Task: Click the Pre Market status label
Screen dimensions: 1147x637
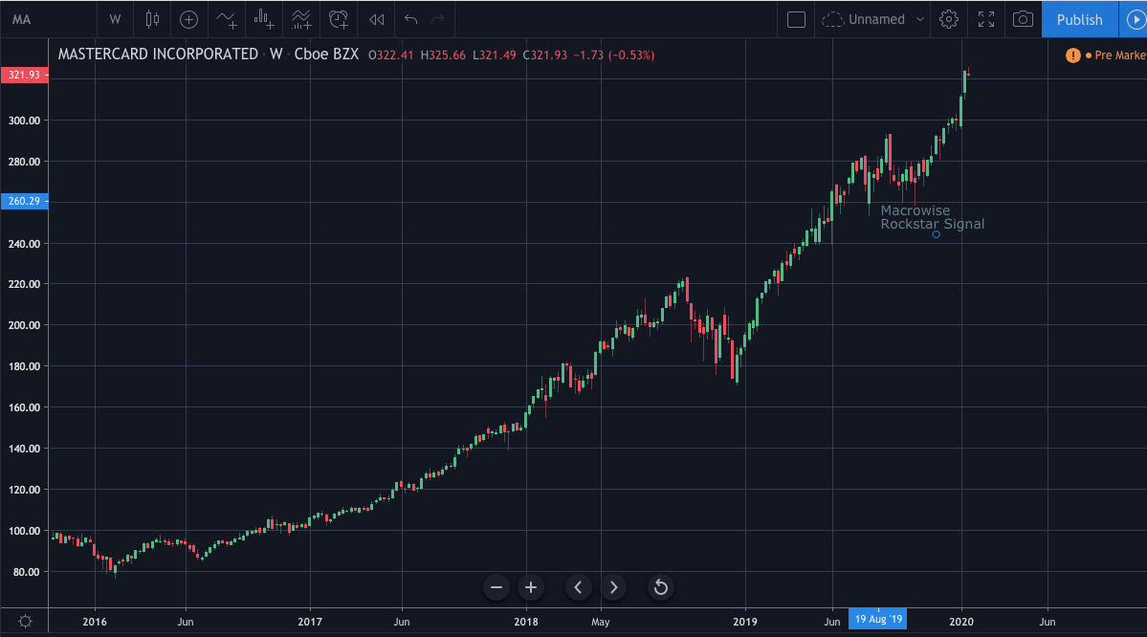Action: coord(1120,55)
